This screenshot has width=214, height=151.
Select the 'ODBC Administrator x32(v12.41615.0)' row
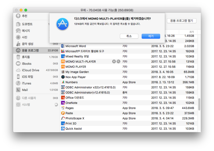point(129,87)
